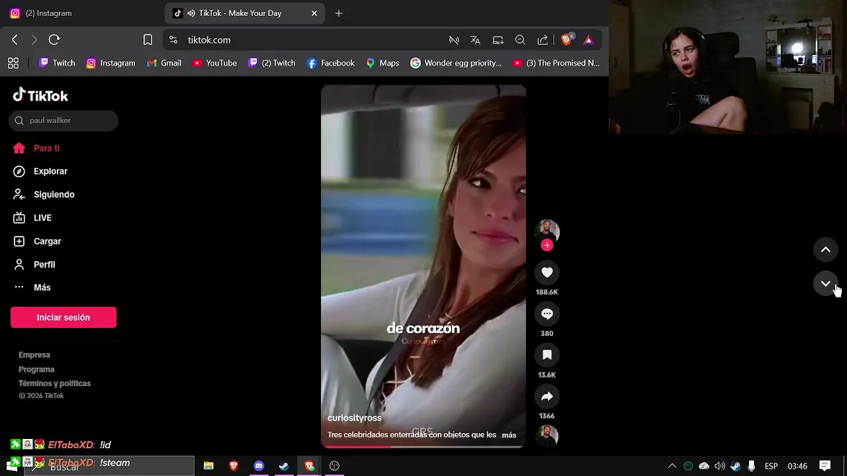Like the TikTok video with heart icon
847x476 pixels.
click(547, 272)
